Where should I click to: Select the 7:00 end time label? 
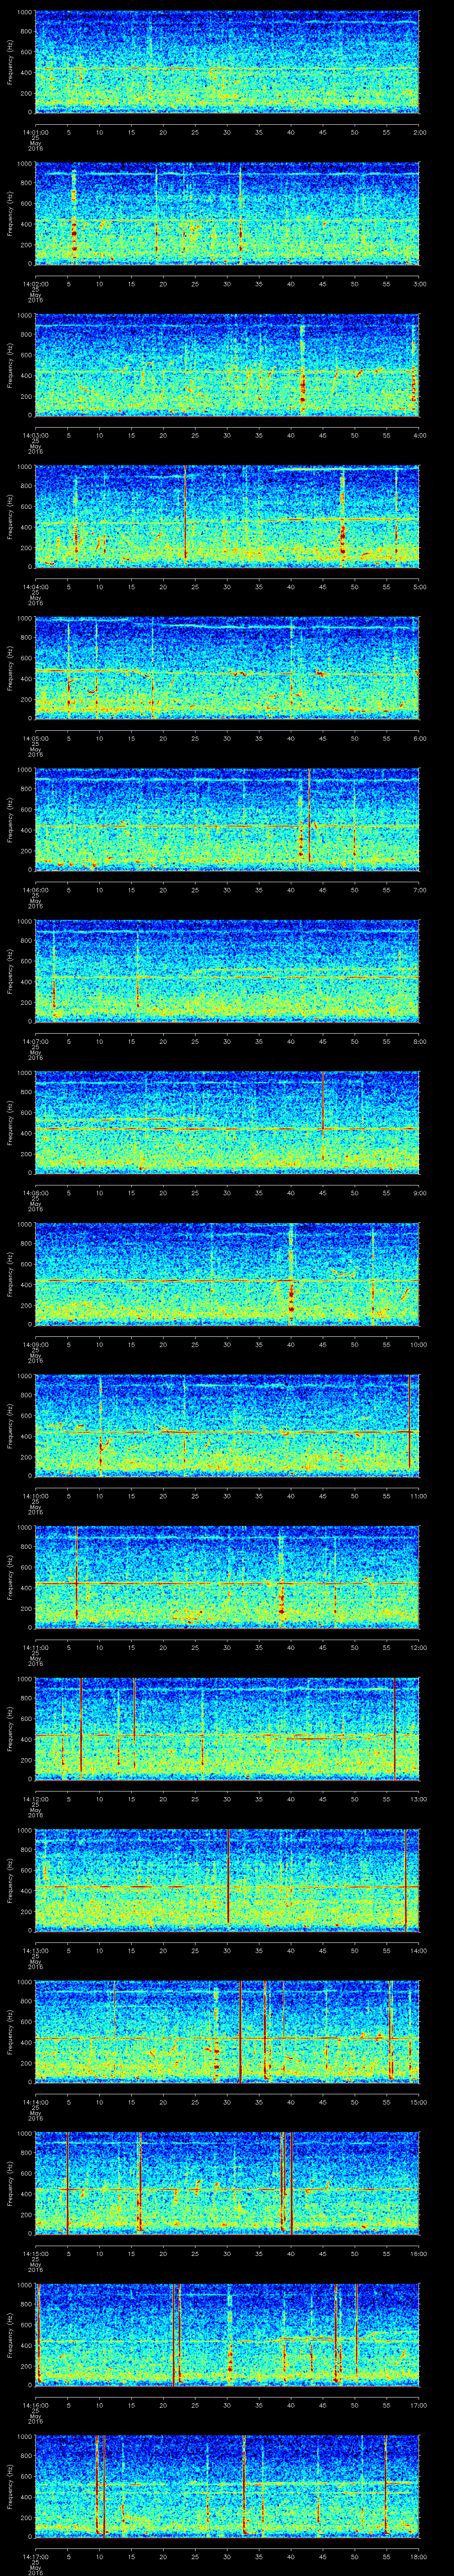419,891
